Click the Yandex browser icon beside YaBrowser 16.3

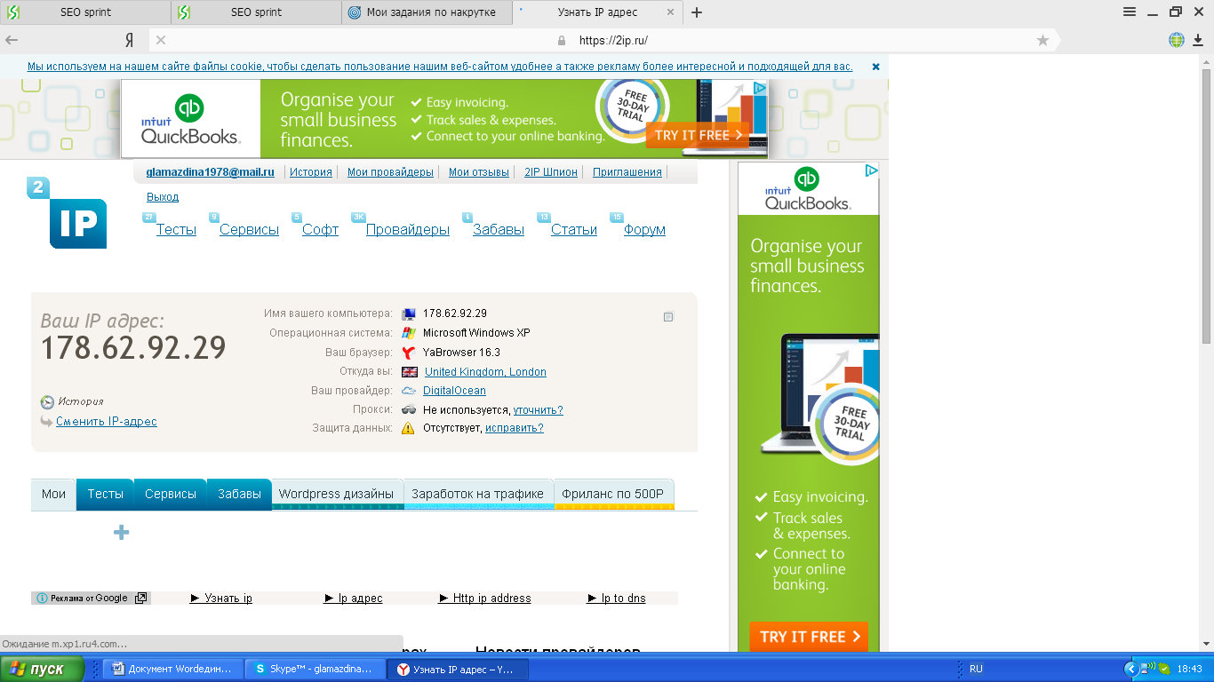pos(409,353)
